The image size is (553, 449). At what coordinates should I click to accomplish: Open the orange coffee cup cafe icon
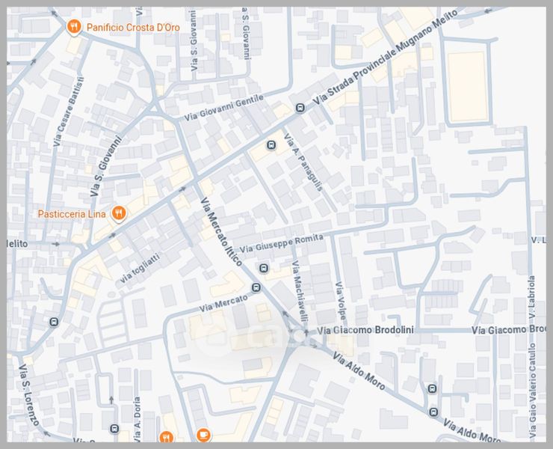203,435
